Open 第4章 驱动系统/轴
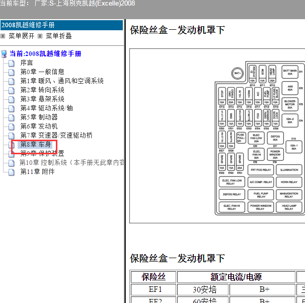305x303 pixels. 46,108
